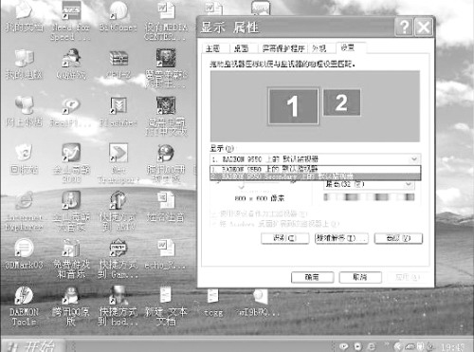Open the 网上邻居 desktop icon
The width and height of the screenshot is (474, 352).
[24, 111]
